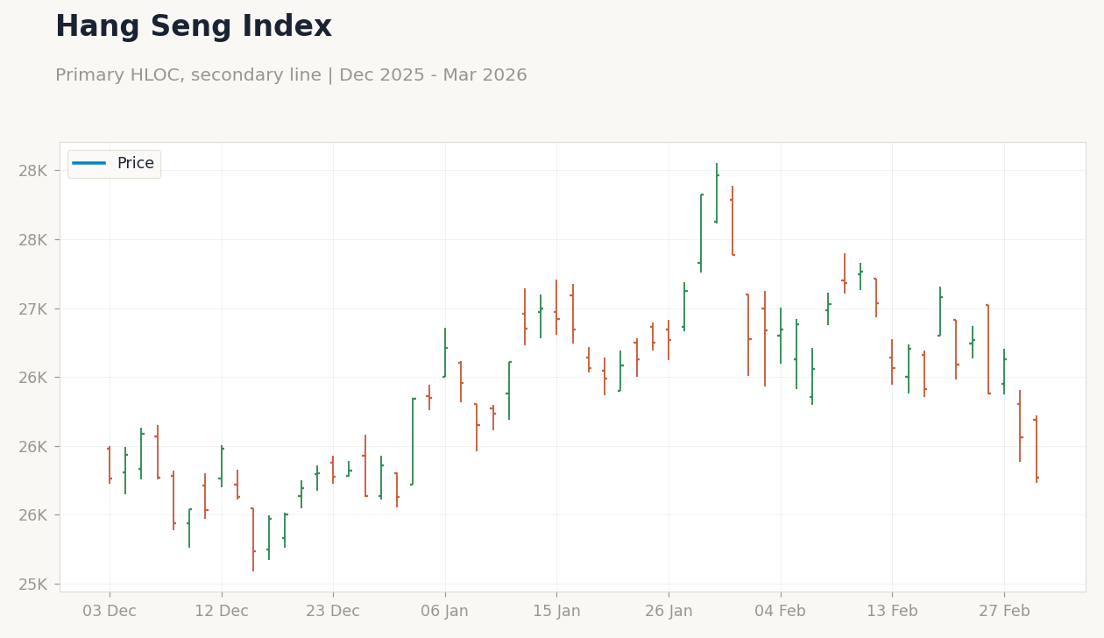1104x638 pixels.
Task: Click the blue Price legend line swatch
Action: [x=89, y=164]
